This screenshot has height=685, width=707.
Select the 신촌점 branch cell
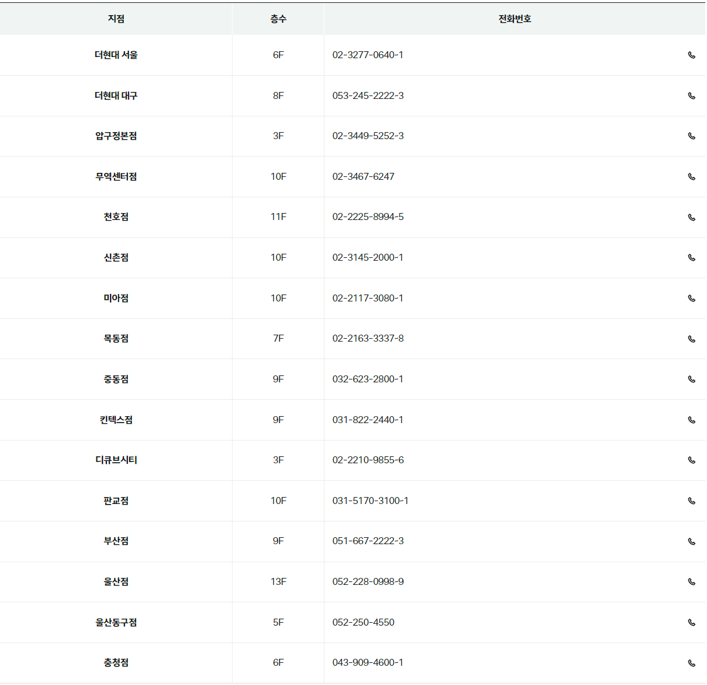(x=116, y=257)
